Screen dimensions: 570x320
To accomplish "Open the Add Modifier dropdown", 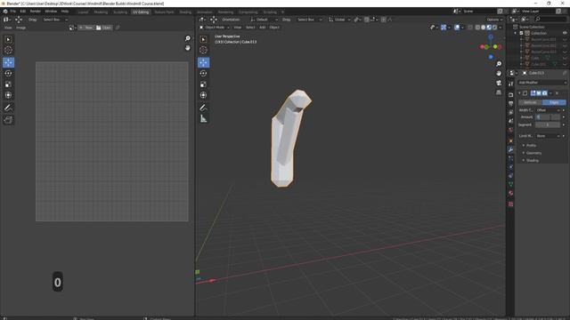I will [x=541, y=83].
